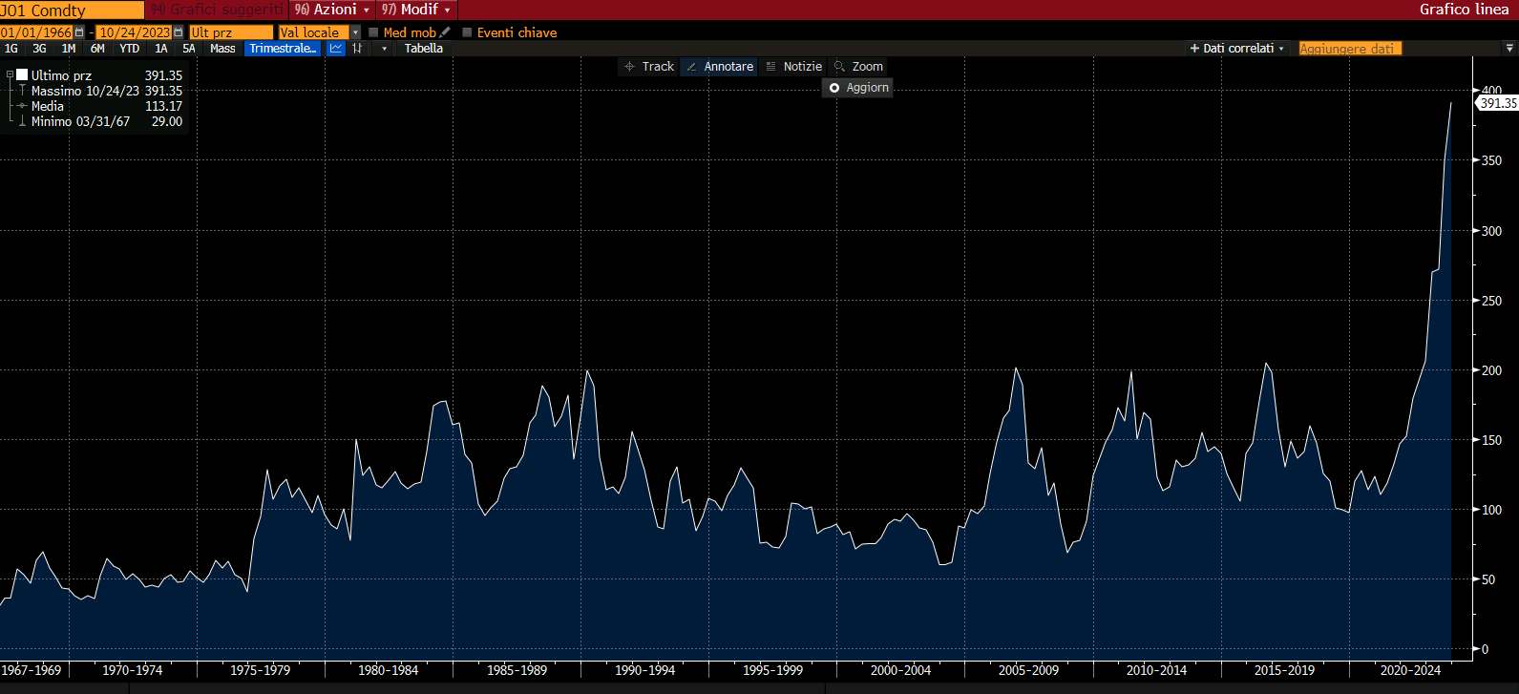Select the bar/candle chart type icon

[x=358, y=49]
